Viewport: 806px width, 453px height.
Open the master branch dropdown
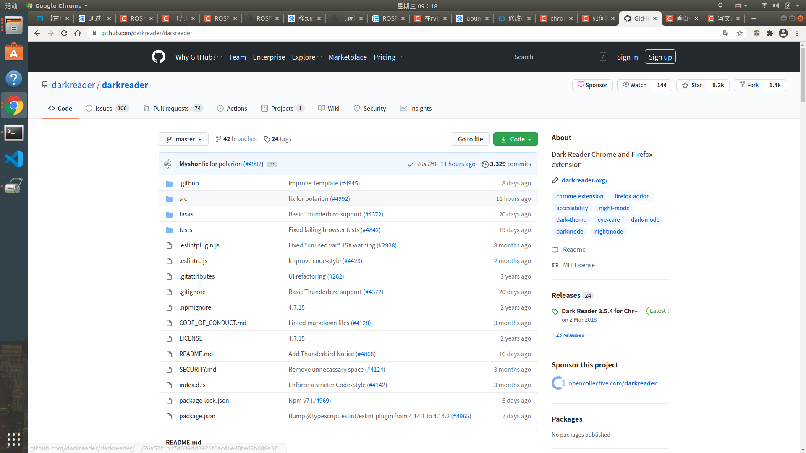183,139
